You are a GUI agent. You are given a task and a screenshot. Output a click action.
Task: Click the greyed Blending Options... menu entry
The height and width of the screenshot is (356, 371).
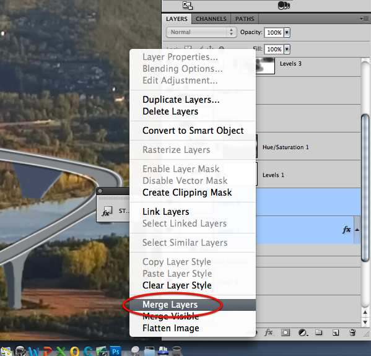coord(193,69)
